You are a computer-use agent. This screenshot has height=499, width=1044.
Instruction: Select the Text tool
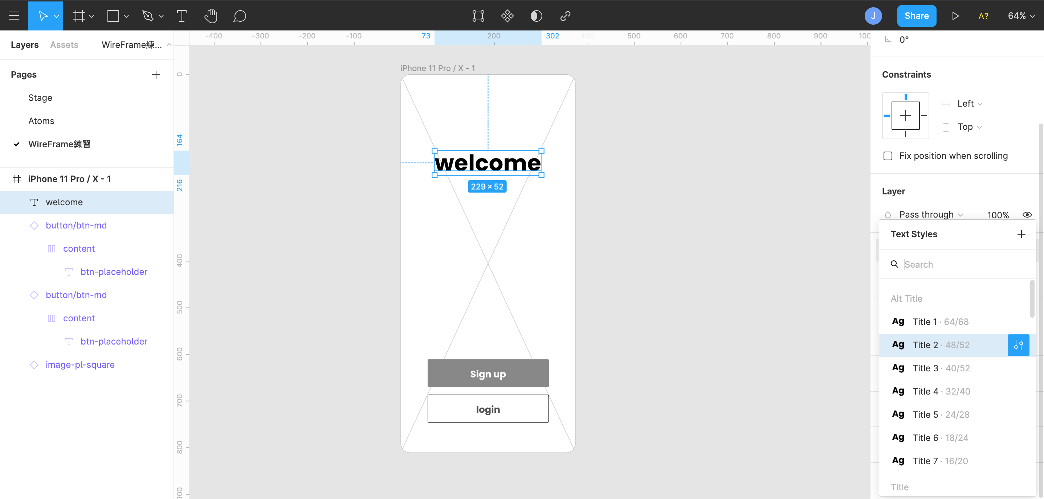(x=182, y=16)
